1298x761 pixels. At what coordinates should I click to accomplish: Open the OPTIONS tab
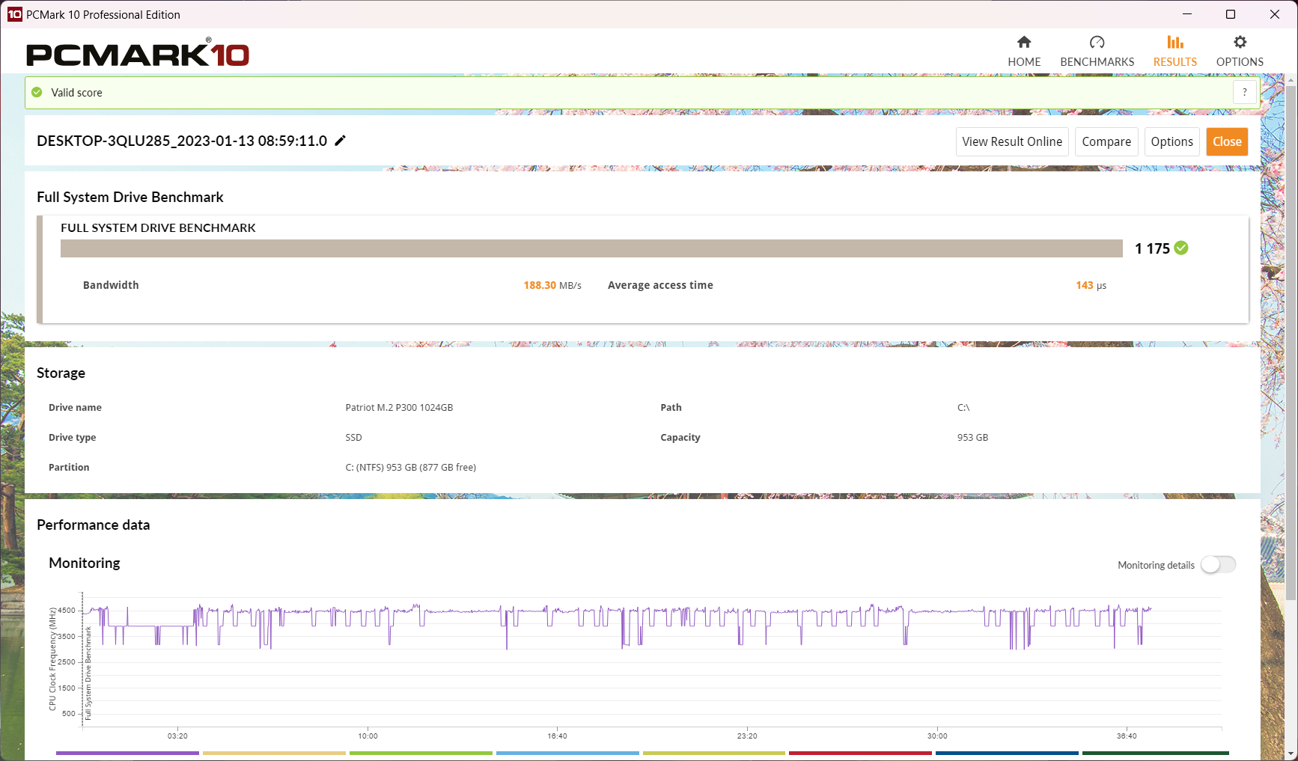click(1240, 52)
